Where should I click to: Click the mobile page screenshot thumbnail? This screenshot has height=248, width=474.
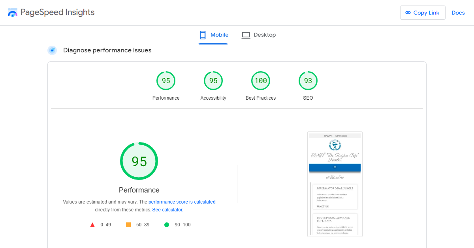[x=335, y=184]
